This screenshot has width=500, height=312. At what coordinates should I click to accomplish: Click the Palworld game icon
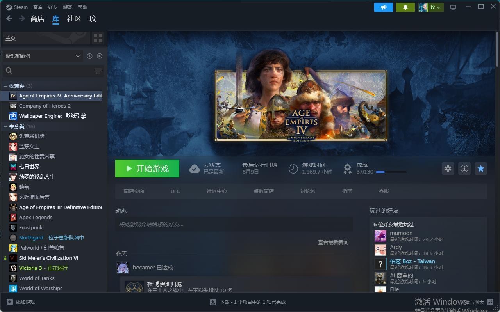pos(13,248)
